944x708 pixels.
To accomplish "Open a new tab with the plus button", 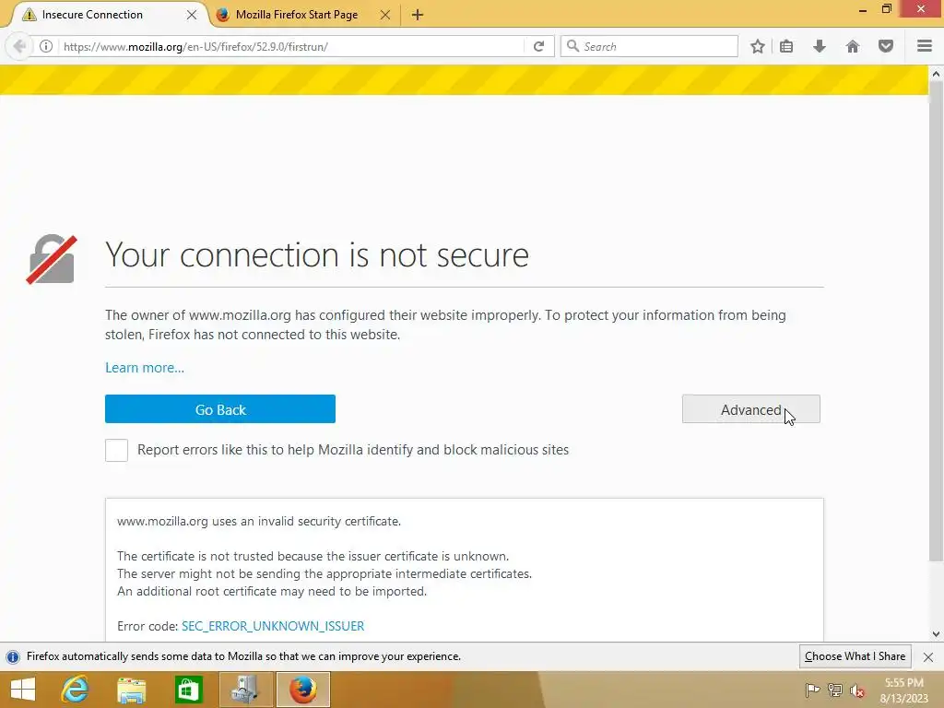I will (418, 15).
